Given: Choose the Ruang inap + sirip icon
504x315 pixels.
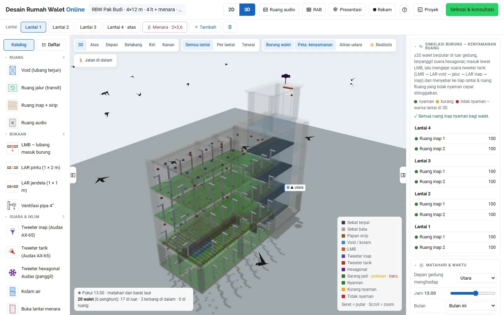Looking at the screenshot, I should tap(13, 105).
